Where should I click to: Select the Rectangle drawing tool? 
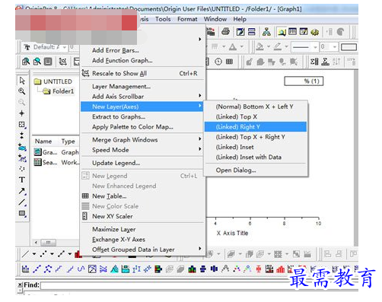[x=22, y=214]
